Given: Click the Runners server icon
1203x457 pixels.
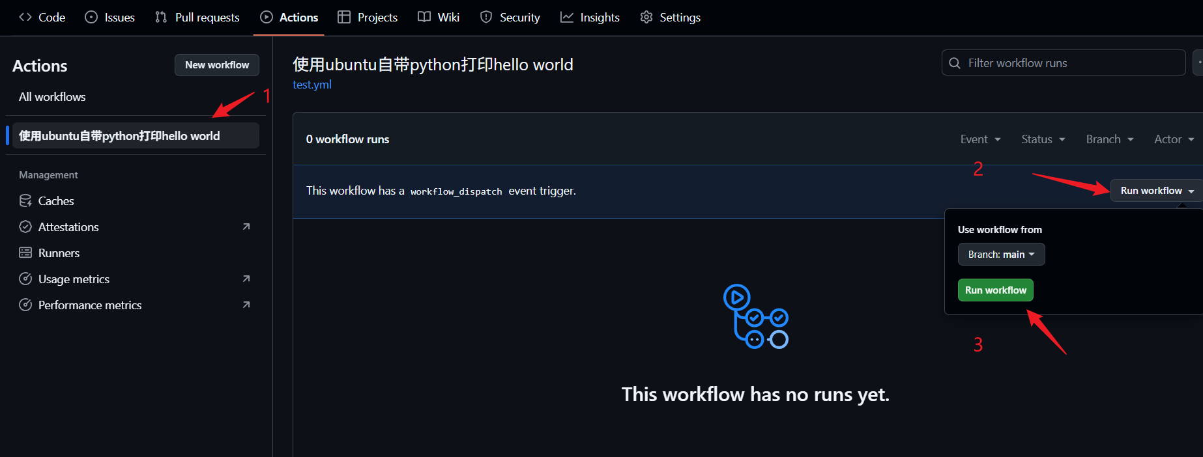Looking at the screenshot, I should (25, 253).
